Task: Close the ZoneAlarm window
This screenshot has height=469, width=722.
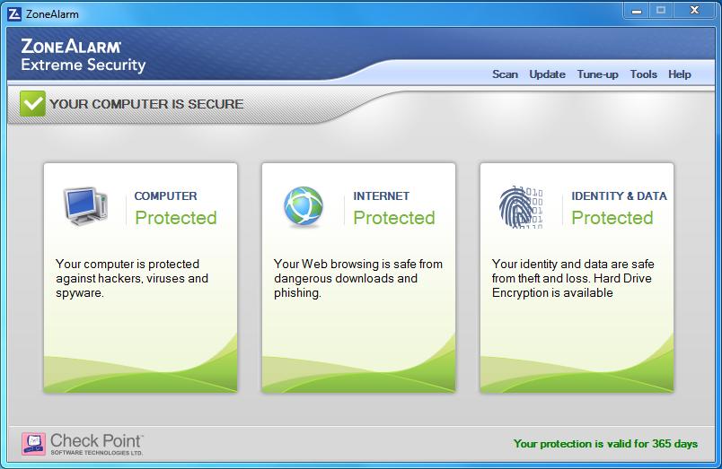Action: pos(695,10)
